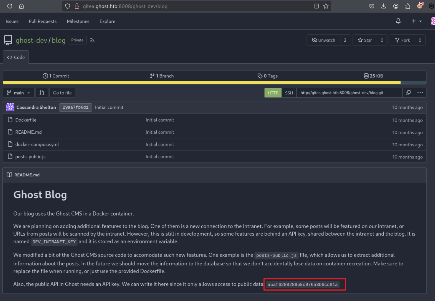Click the notifications bell icon
The image size is (435, 301).
tap(398, 21)
